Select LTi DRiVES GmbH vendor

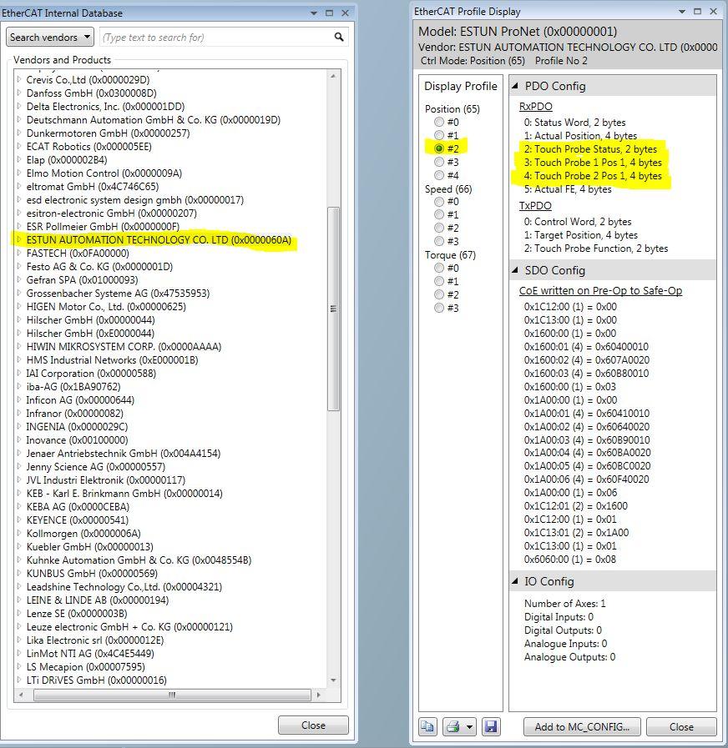(97, 680)
